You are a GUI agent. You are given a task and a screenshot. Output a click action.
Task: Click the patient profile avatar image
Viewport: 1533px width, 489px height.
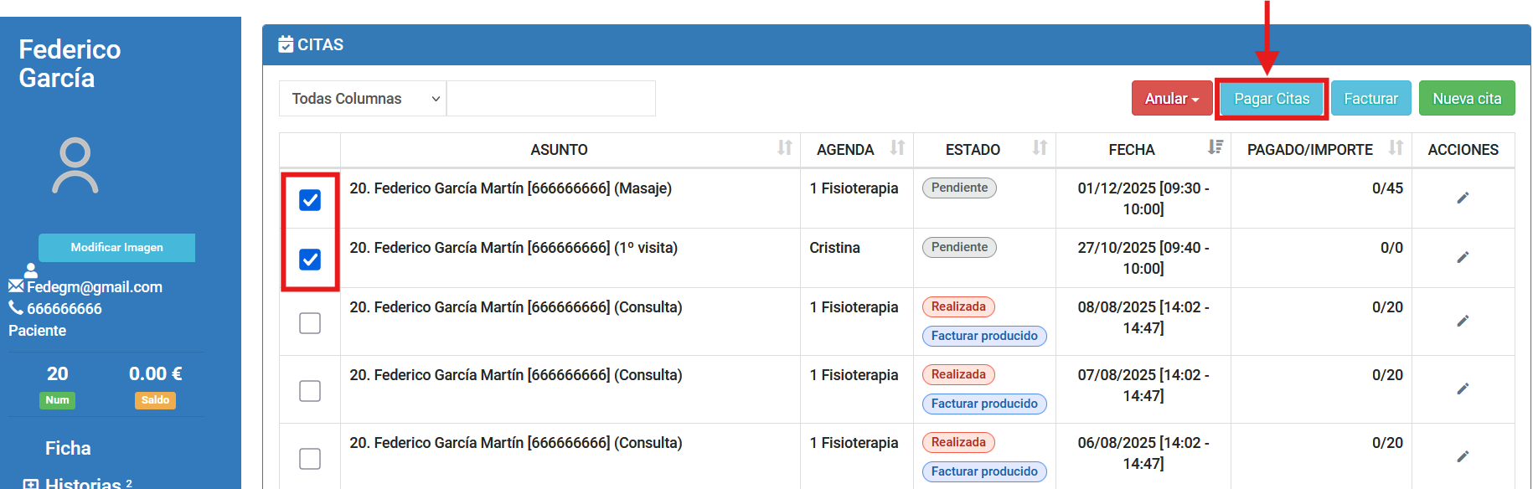75,166
